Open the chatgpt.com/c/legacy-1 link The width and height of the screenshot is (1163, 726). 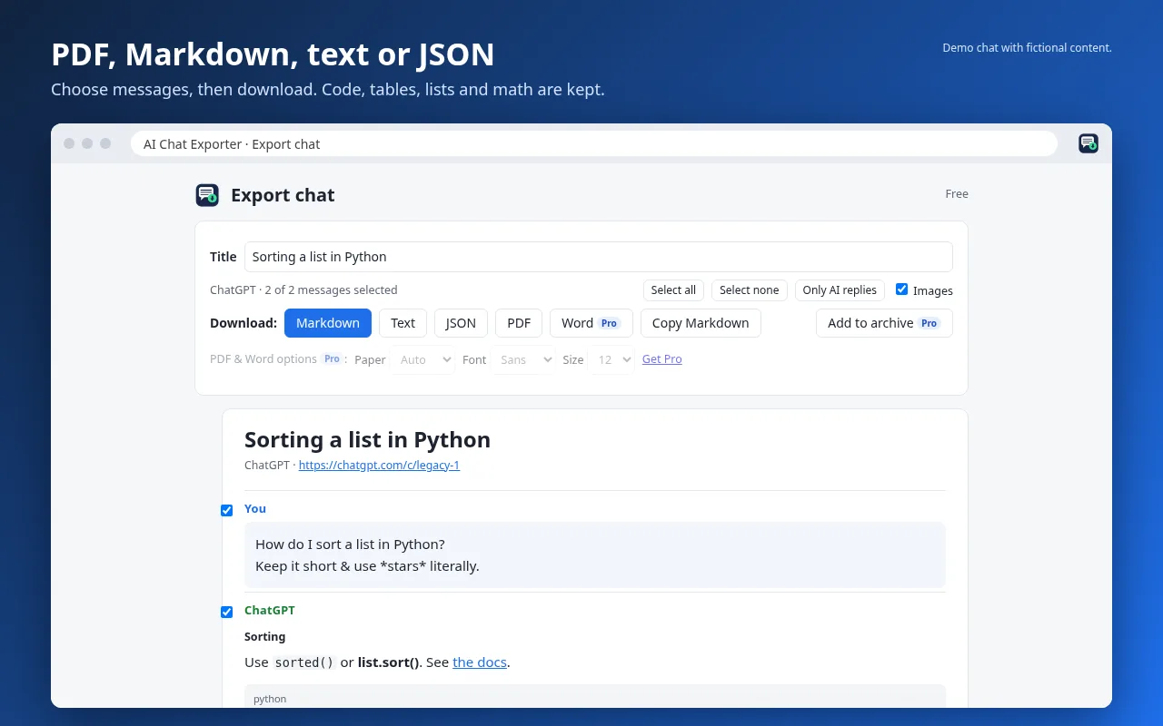tap(379, 466)
